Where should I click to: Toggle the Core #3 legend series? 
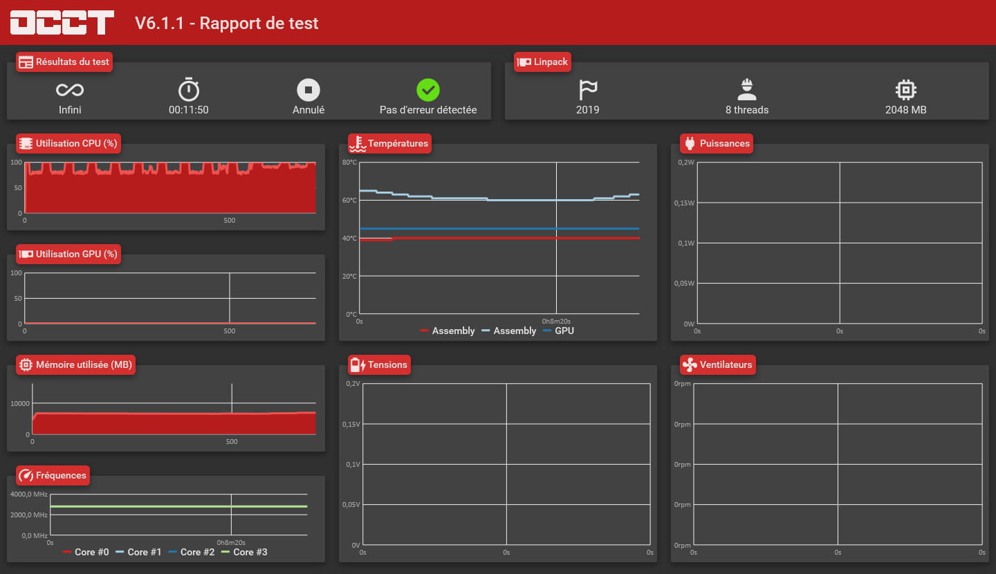coord(244,552)
